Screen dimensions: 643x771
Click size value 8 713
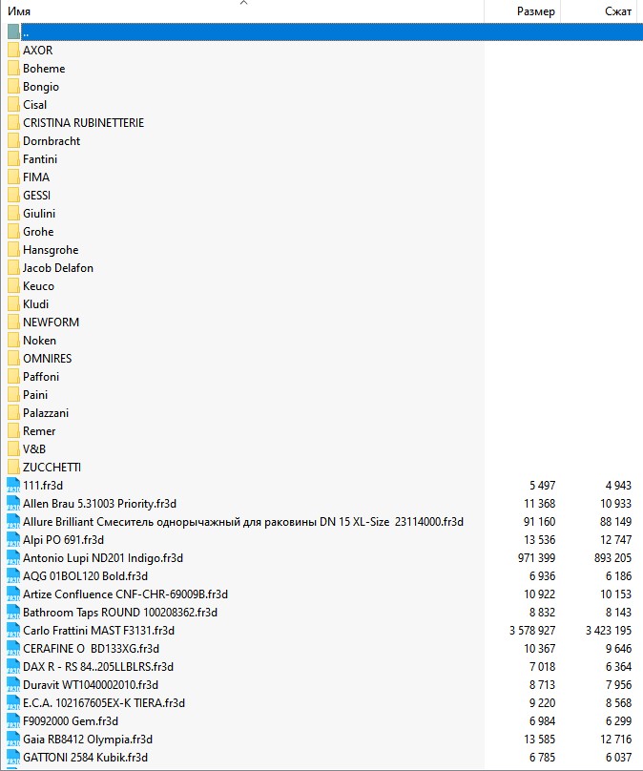[542, 685]
